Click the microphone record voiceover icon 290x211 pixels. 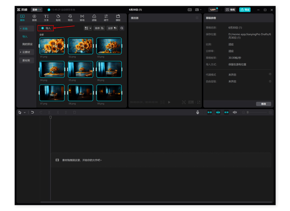198,112
